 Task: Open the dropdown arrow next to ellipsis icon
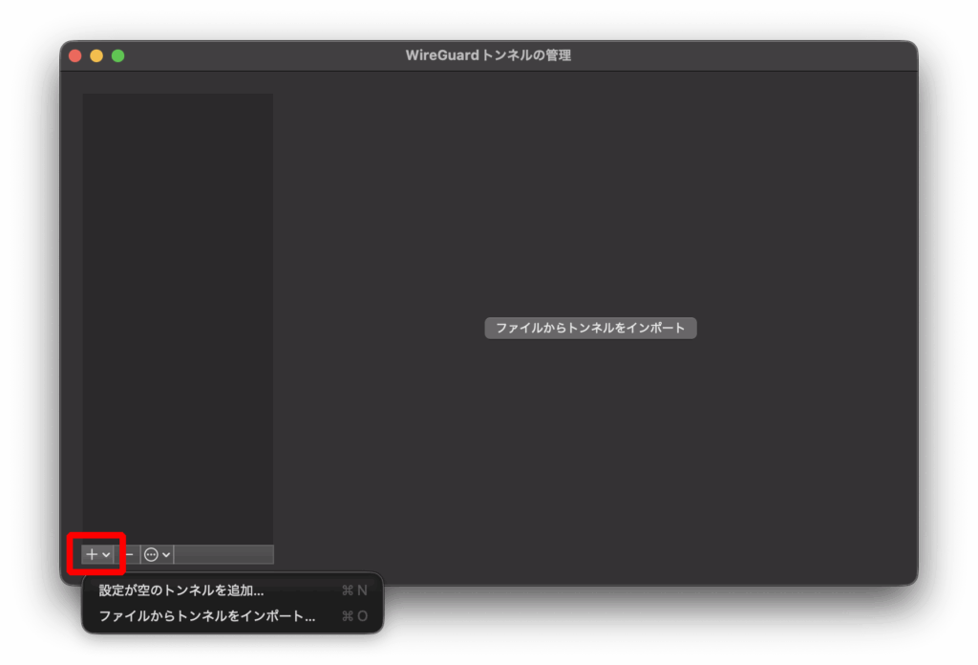[x=166, y=555]
